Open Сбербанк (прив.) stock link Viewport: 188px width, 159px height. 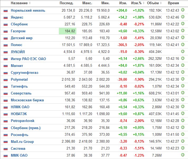26,128
